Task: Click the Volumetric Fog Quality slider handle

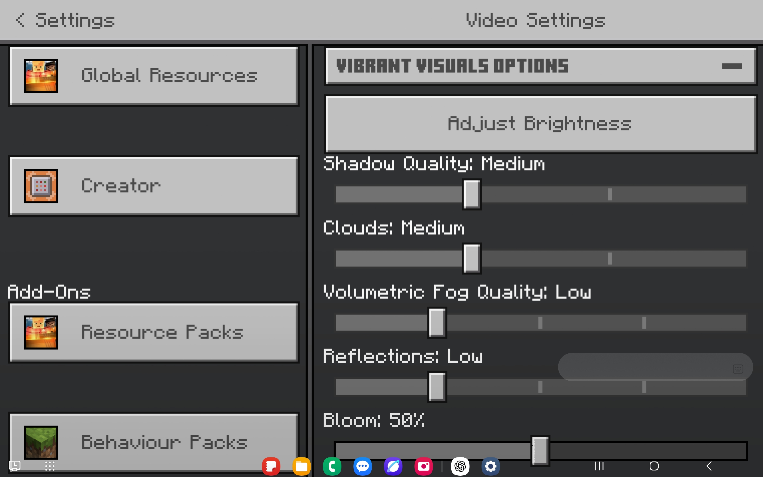Action: point(437,322)
